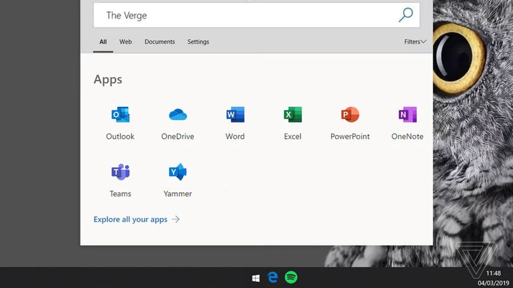
Task: Open the Outlook app icon
Action: (x=120, y=115)
